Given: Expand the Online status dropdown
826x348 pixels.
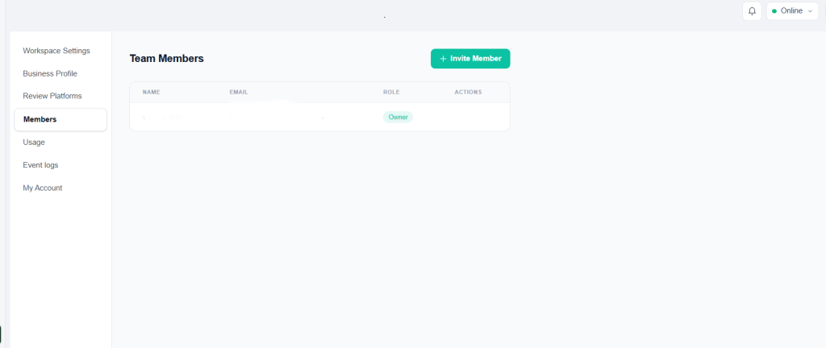Looking at the screenshot, I should 792,11.
